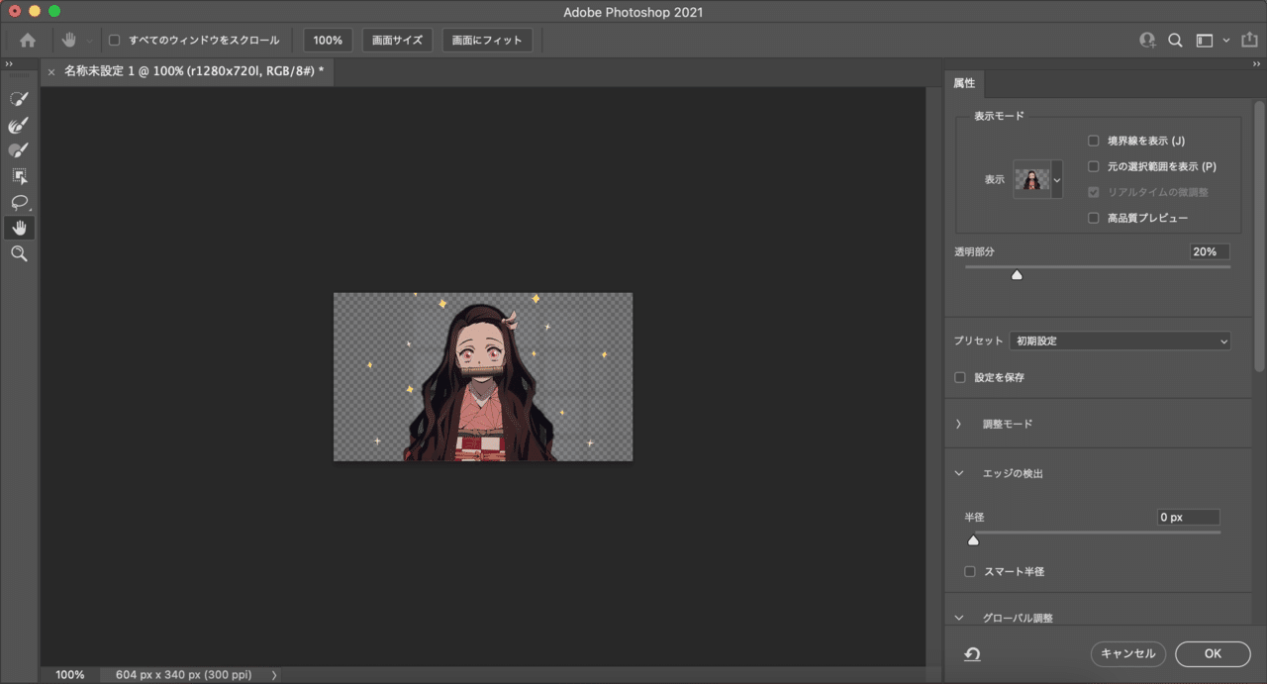Collapse the グローバル調整 section
This screenshot has width=1267, height=684.
958,618
